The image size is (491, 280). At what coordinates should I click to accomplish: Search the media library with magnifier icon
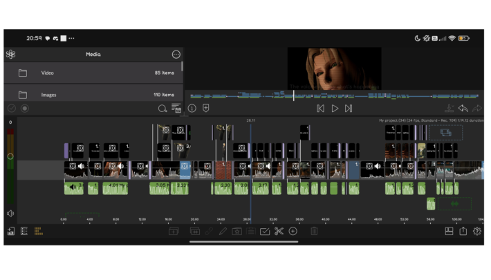point(163,109)
